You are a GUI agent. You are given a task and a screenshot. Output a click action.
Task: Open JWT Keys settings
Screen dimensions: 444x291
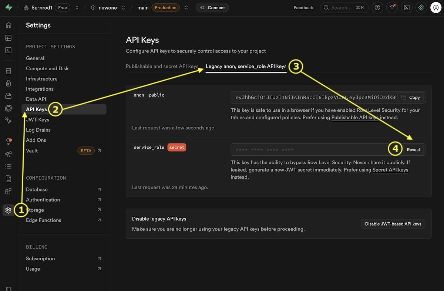pos(38,120)
